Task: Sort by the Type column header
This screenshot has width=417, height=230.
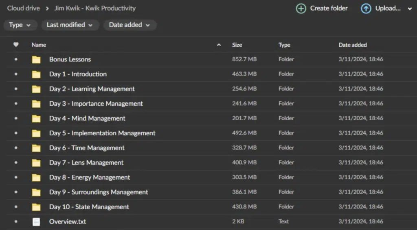Action: click(x=284, y=45)
